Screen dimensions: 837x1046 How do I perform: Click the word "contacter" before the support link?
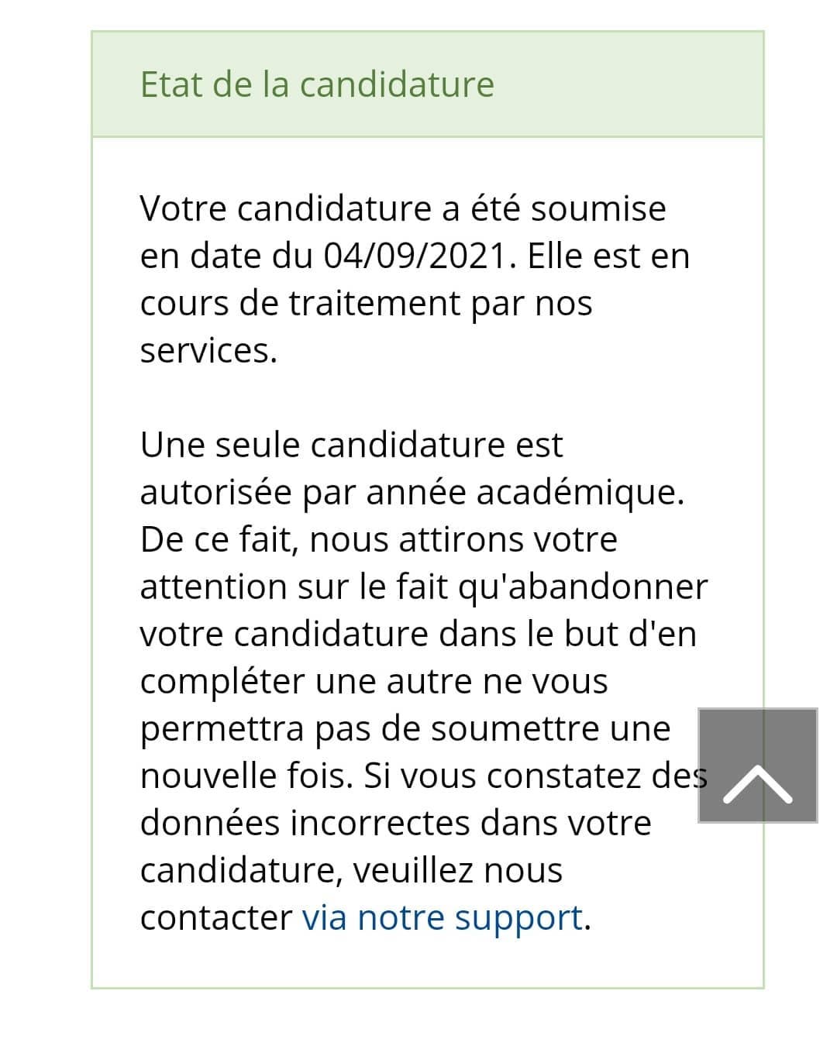click(x=216, y=917)
